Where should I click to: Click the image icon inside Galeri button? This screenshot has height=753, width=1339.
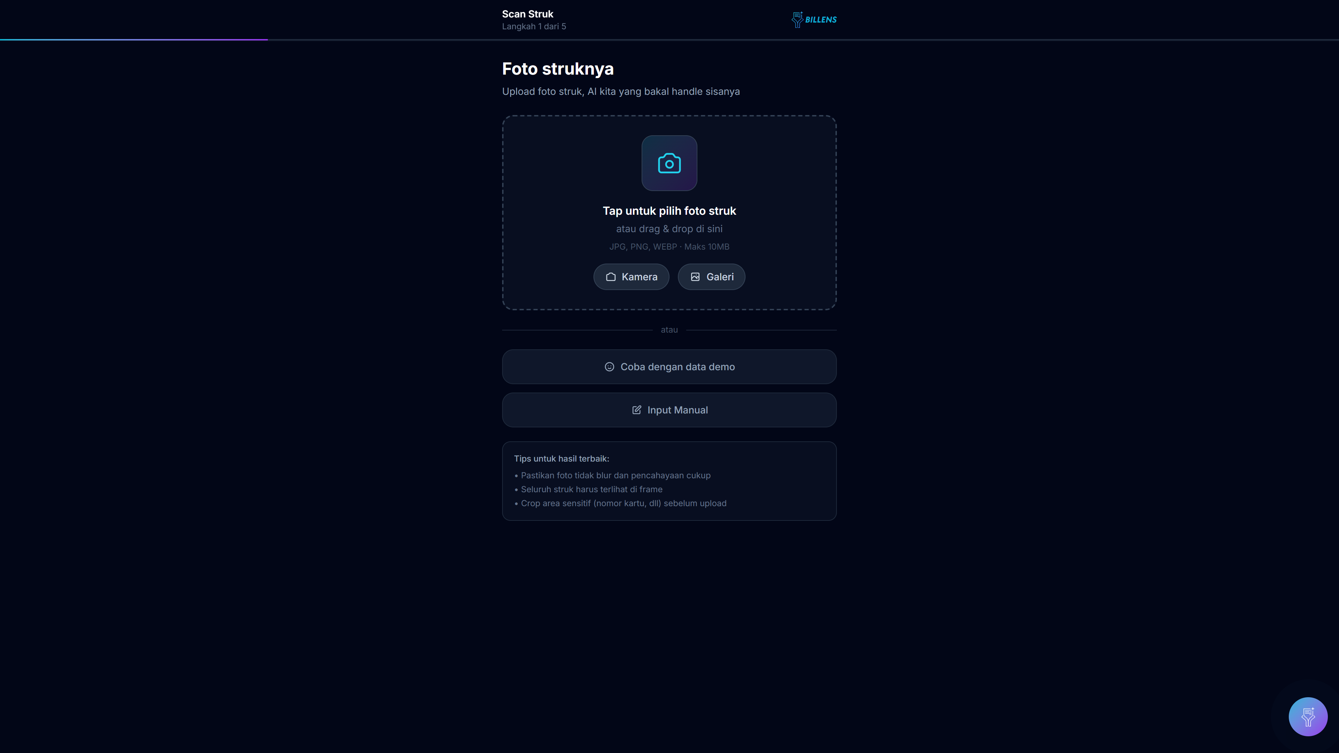coord(695,277)
